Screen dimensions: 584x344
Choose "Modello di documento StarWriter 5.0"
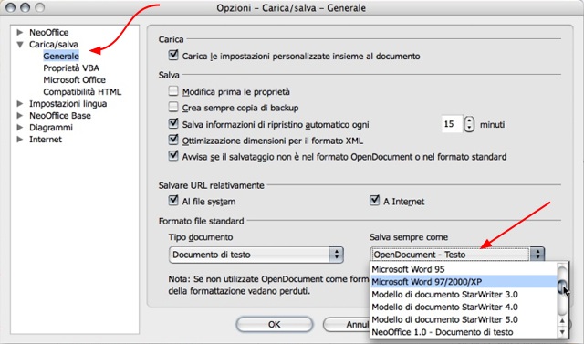[x=464, y=319]
